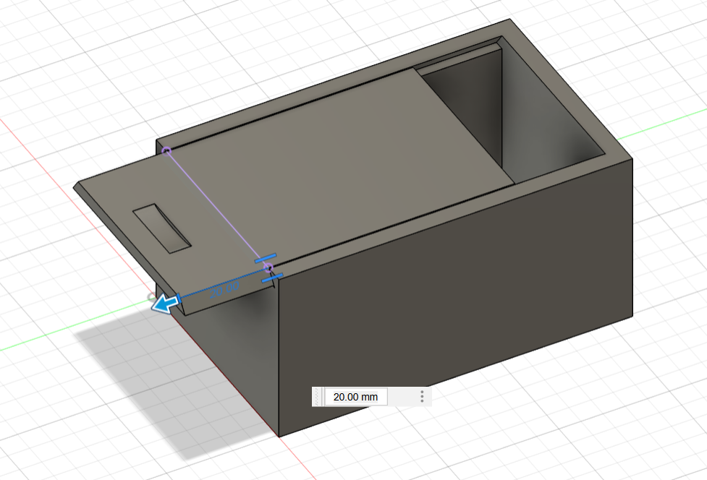Screen dimensions: 707x480
Task: Click the blue distance manipulator arrow
Action: (x=165, y=303)
